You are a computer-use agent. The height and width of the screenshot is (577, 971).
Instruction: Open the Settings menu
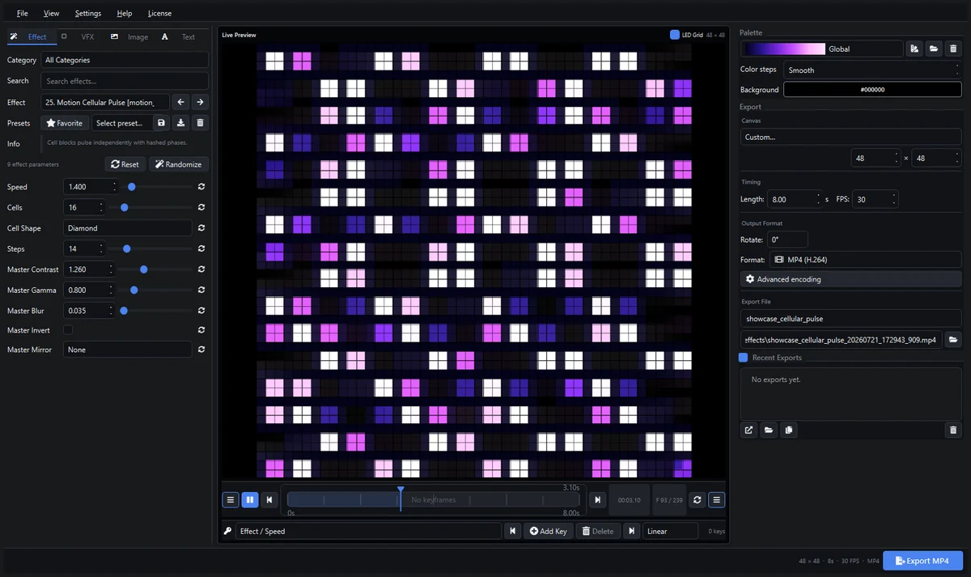88,13
